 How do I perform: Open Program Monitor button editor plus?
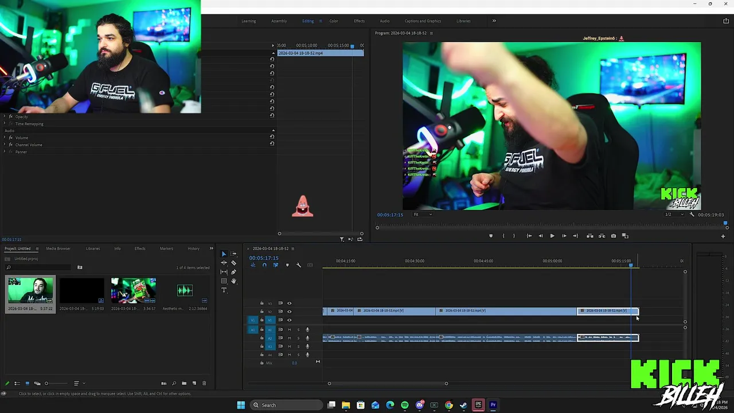723,236
